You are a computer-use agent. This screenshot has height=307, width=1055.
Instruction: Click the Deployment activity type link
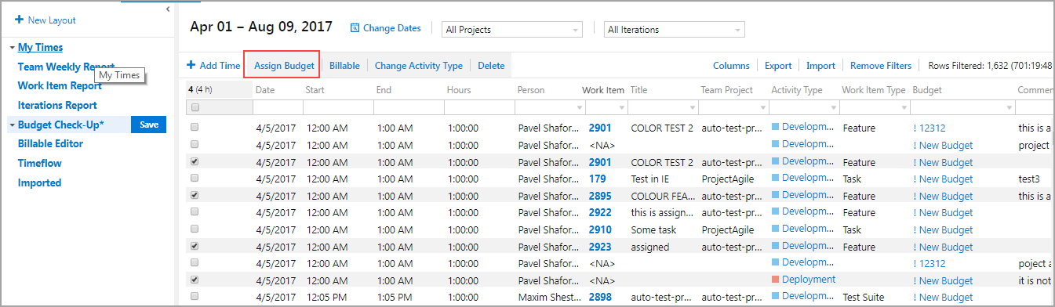coord(809,280)
